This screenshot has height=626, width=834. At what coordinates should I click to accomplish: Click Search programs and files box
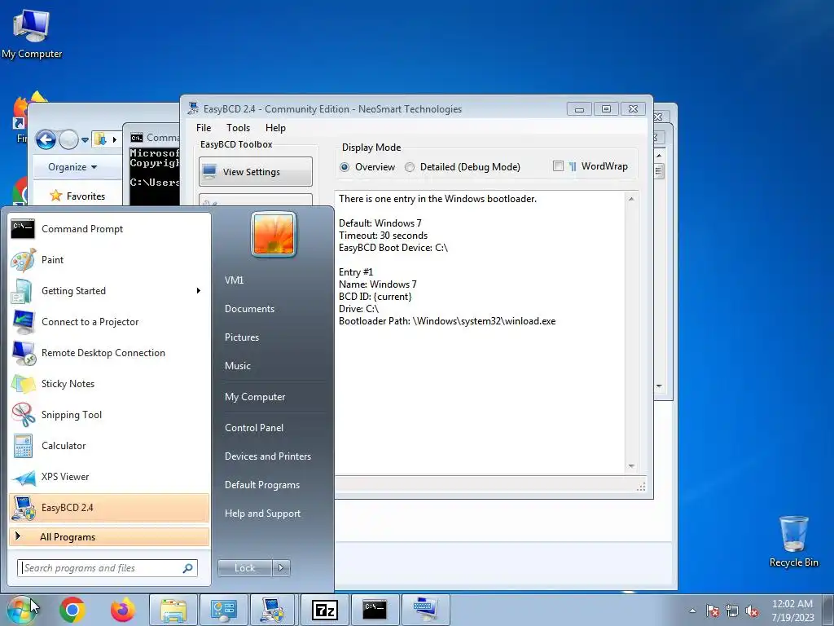tap(108, 568)
